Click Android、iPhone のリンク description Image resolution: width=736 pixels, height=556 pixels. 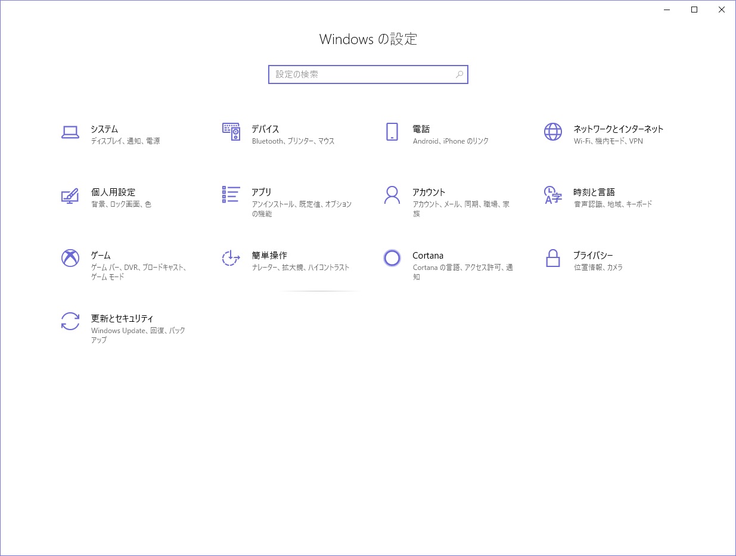coord(451,141)
